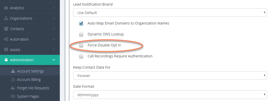Click the Organizations hierarchy icon
The image size is (272, 101).
point(6,18)
